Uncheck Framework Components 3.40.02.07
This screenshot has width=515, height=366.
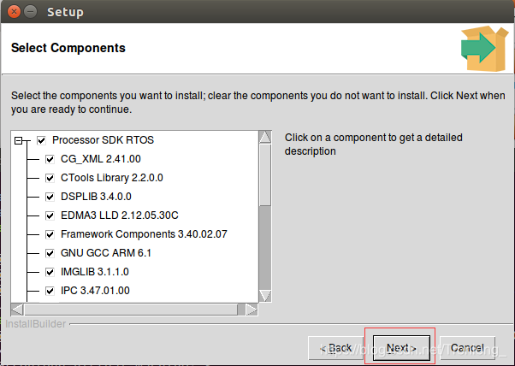pos(50,234)
